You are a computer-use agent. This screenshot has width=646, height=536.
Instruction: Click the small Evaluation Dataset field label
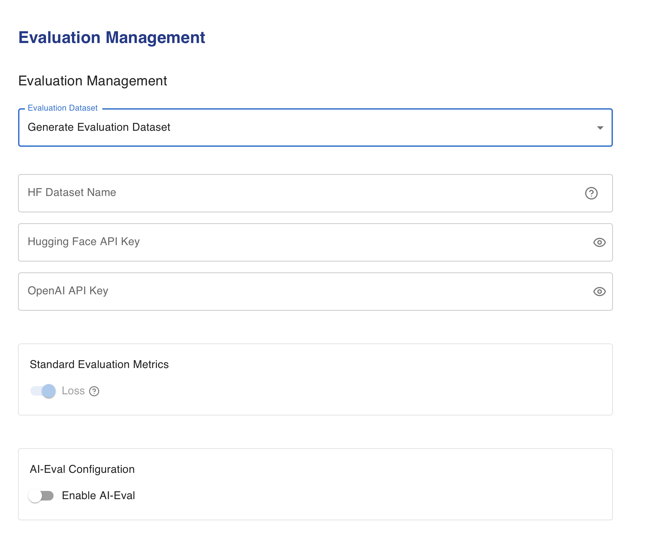63,108
